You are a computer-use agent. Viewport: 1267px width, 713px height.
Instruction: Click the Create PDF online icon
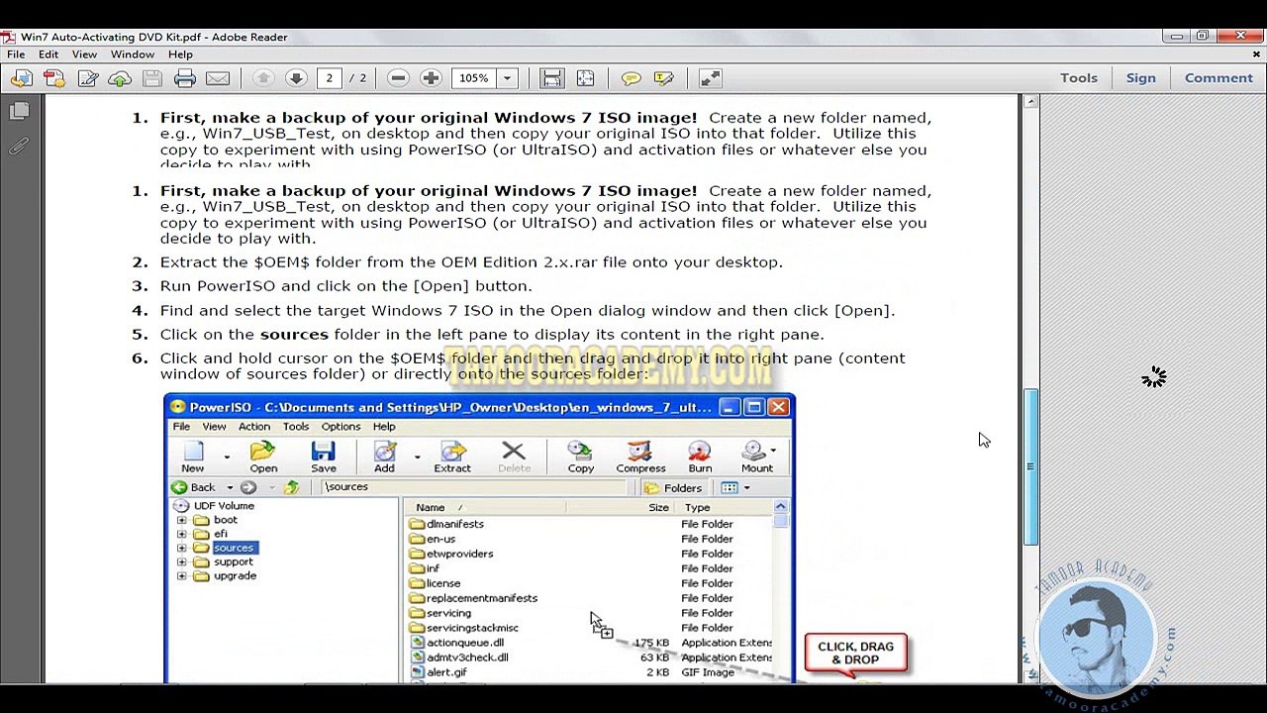tap(54, 78)
